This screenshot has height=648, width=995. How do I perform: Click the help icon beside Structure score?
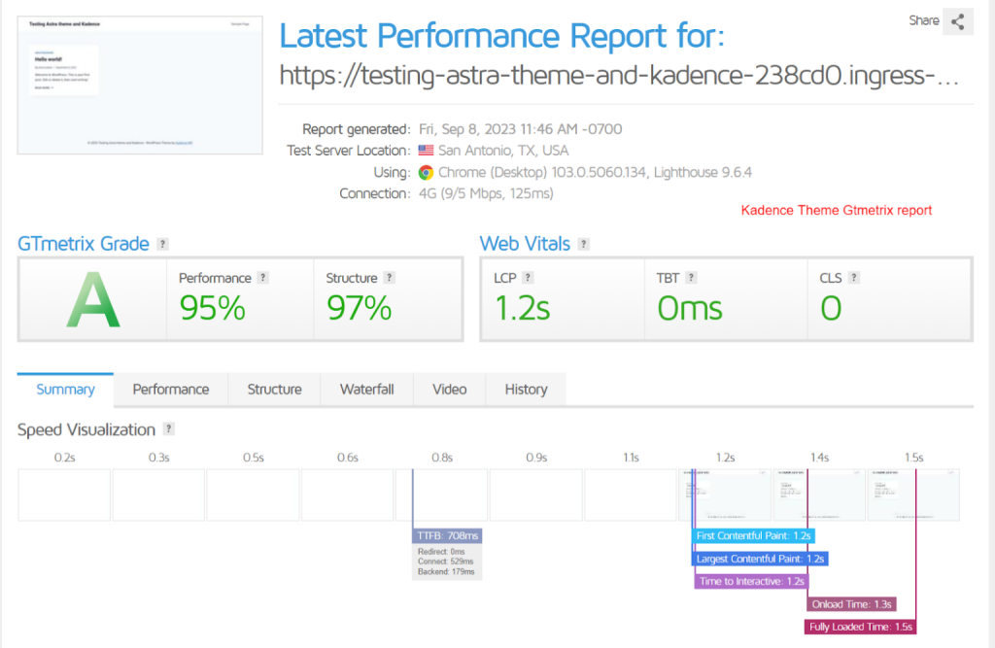[388, 277]
